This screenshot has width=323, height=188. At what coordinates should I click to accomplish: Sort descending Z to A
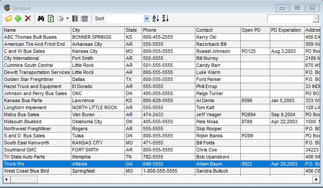165,18
